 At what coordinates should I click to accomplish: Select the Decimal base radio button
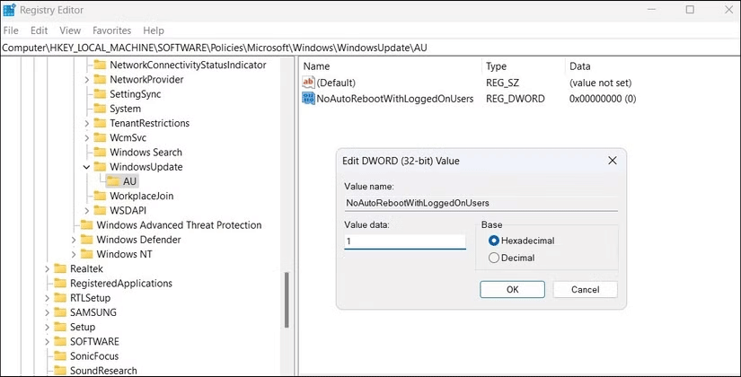[x=494, y=258]
